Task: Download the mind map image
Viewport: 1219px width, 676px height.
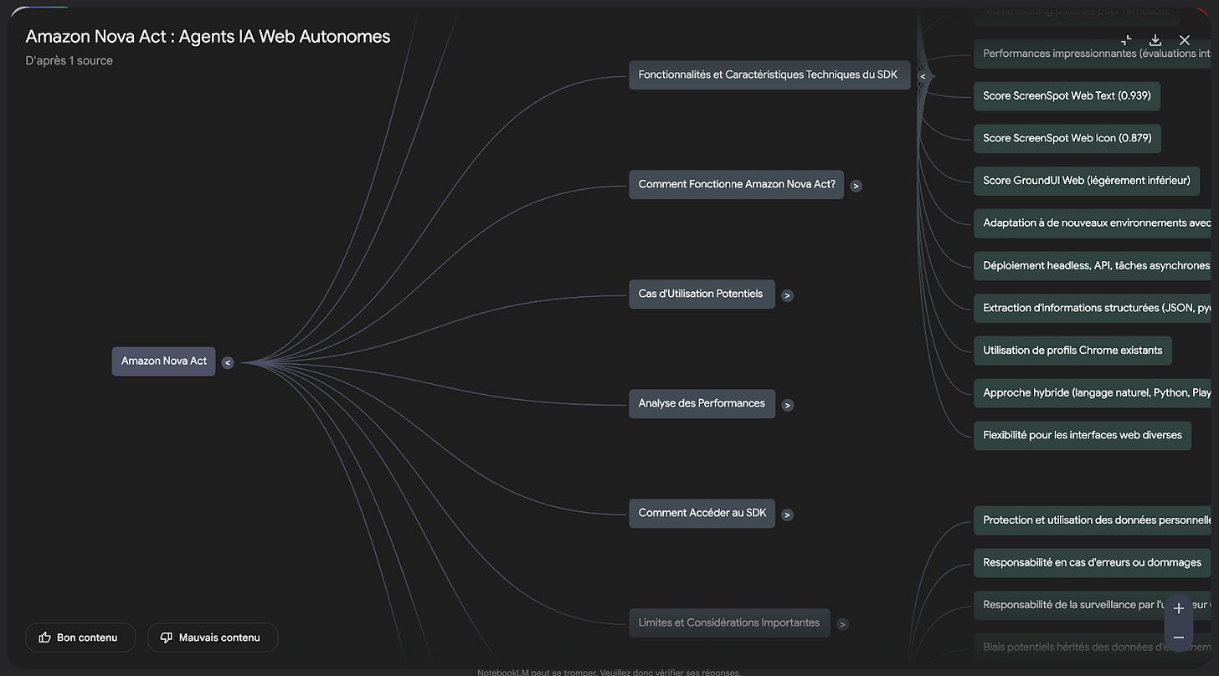Action: 1155,40
